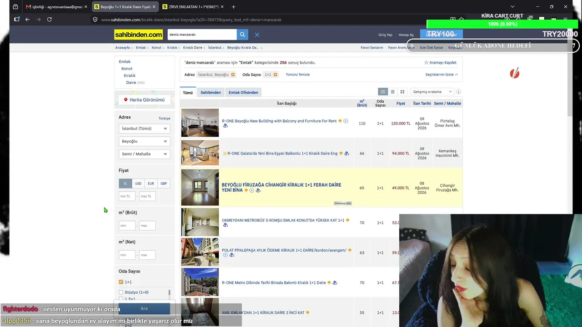
Task: Sort listings by the İlan Tarihi column header
Action: pyautogui.click(x=422, y=104)
